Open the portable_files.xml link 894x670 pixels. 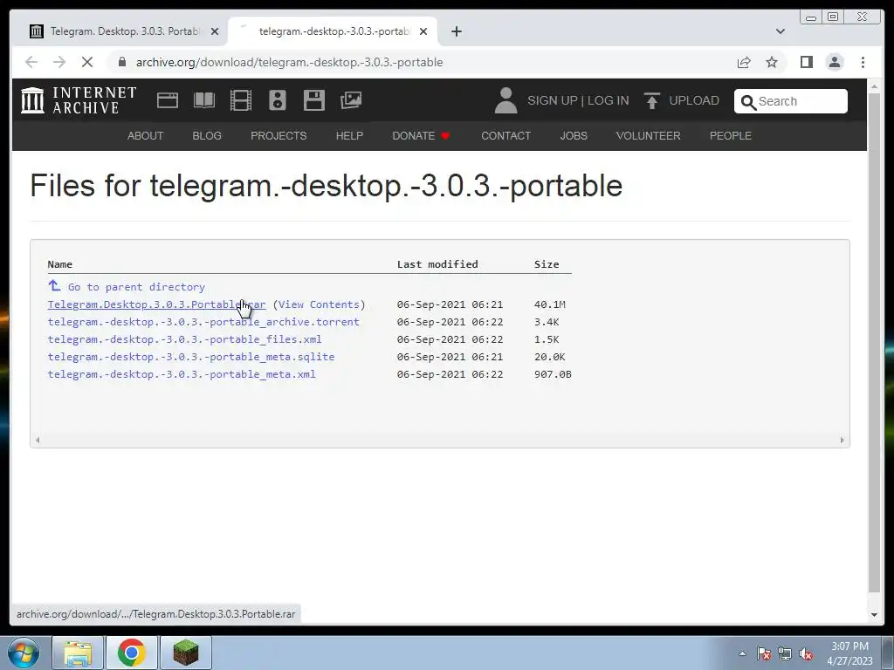pos(185,339)
